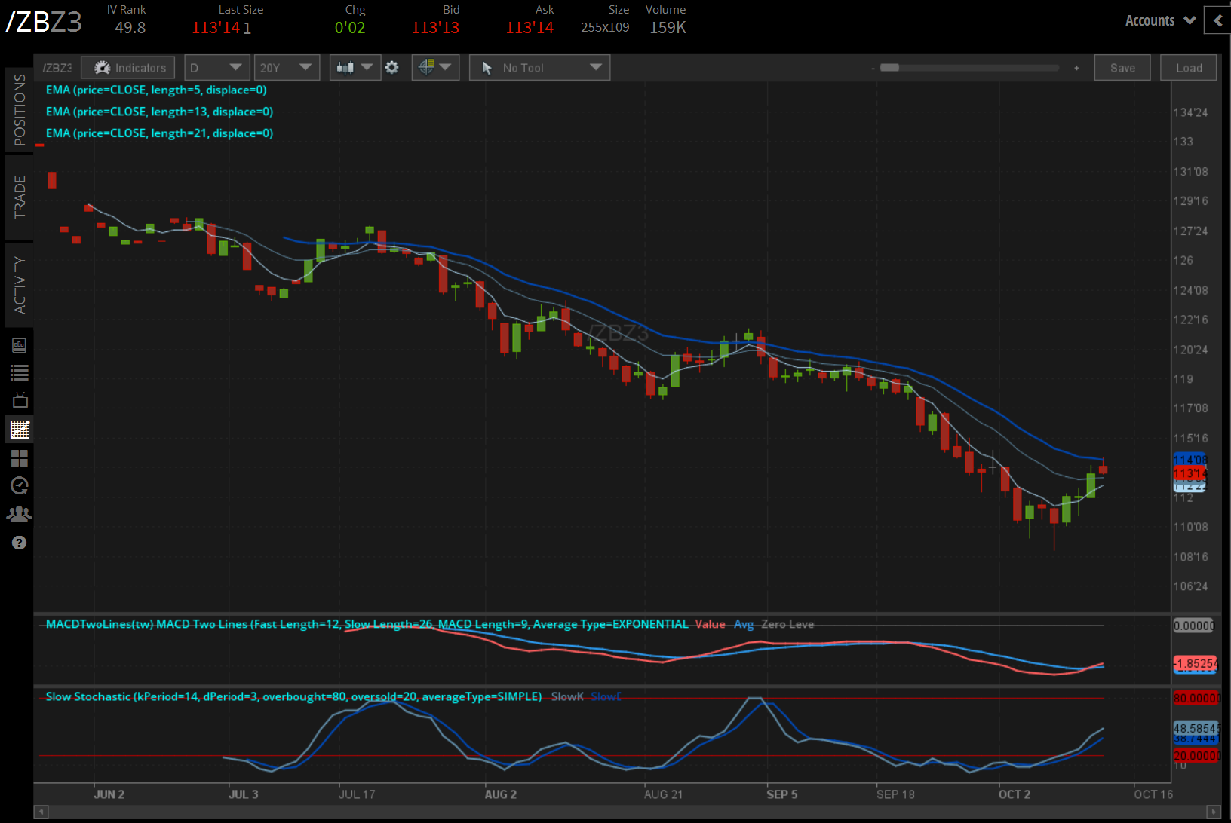Open the Indicators editor
1231x823 pixels.
127,67
